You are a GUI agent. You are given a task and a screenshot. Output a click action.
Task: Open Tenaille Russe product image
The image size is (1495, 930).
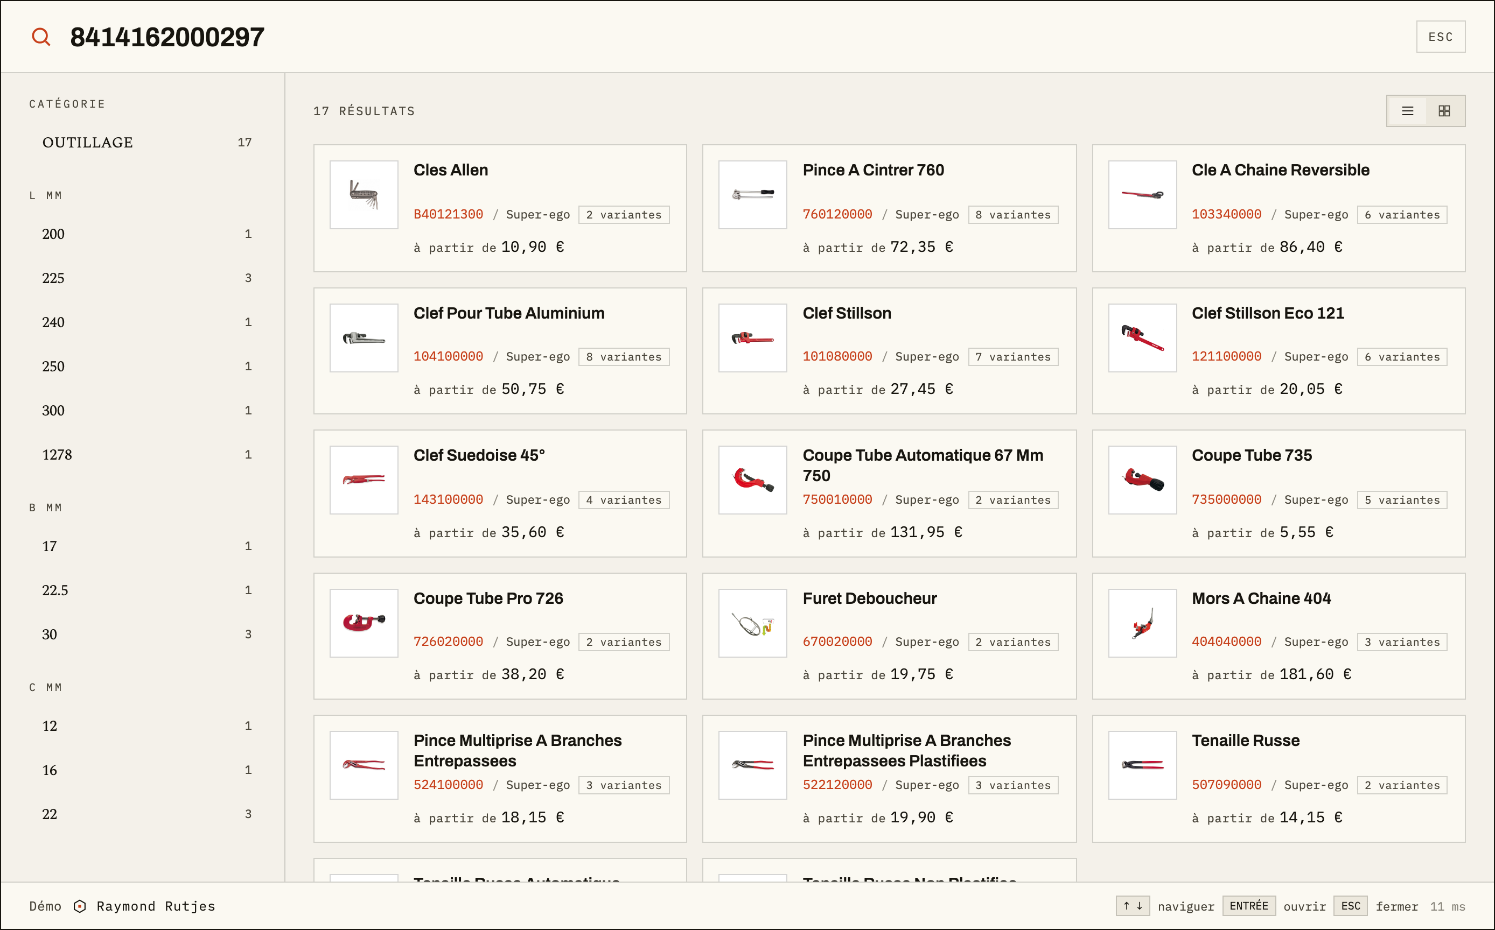click(1142, 765)
